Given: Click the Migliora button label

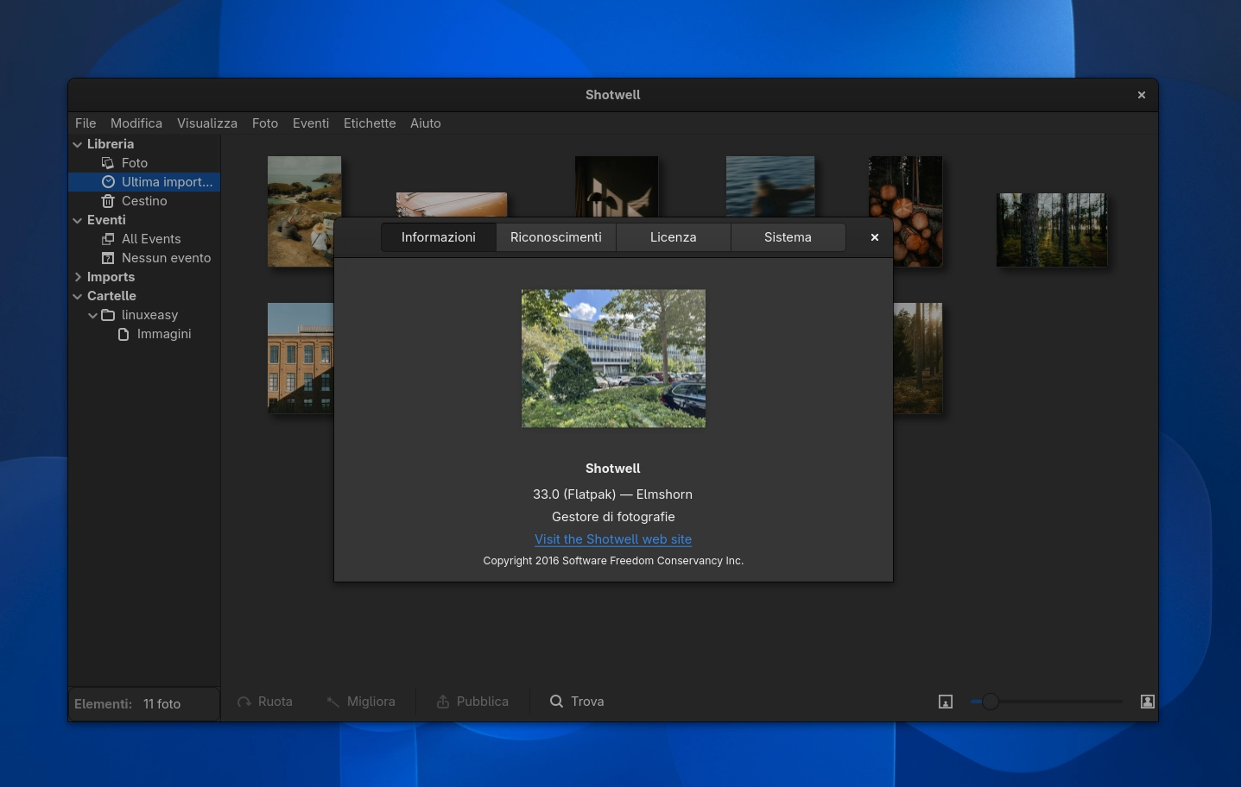Looking at the screenshot, I should (x=371, y=702).
